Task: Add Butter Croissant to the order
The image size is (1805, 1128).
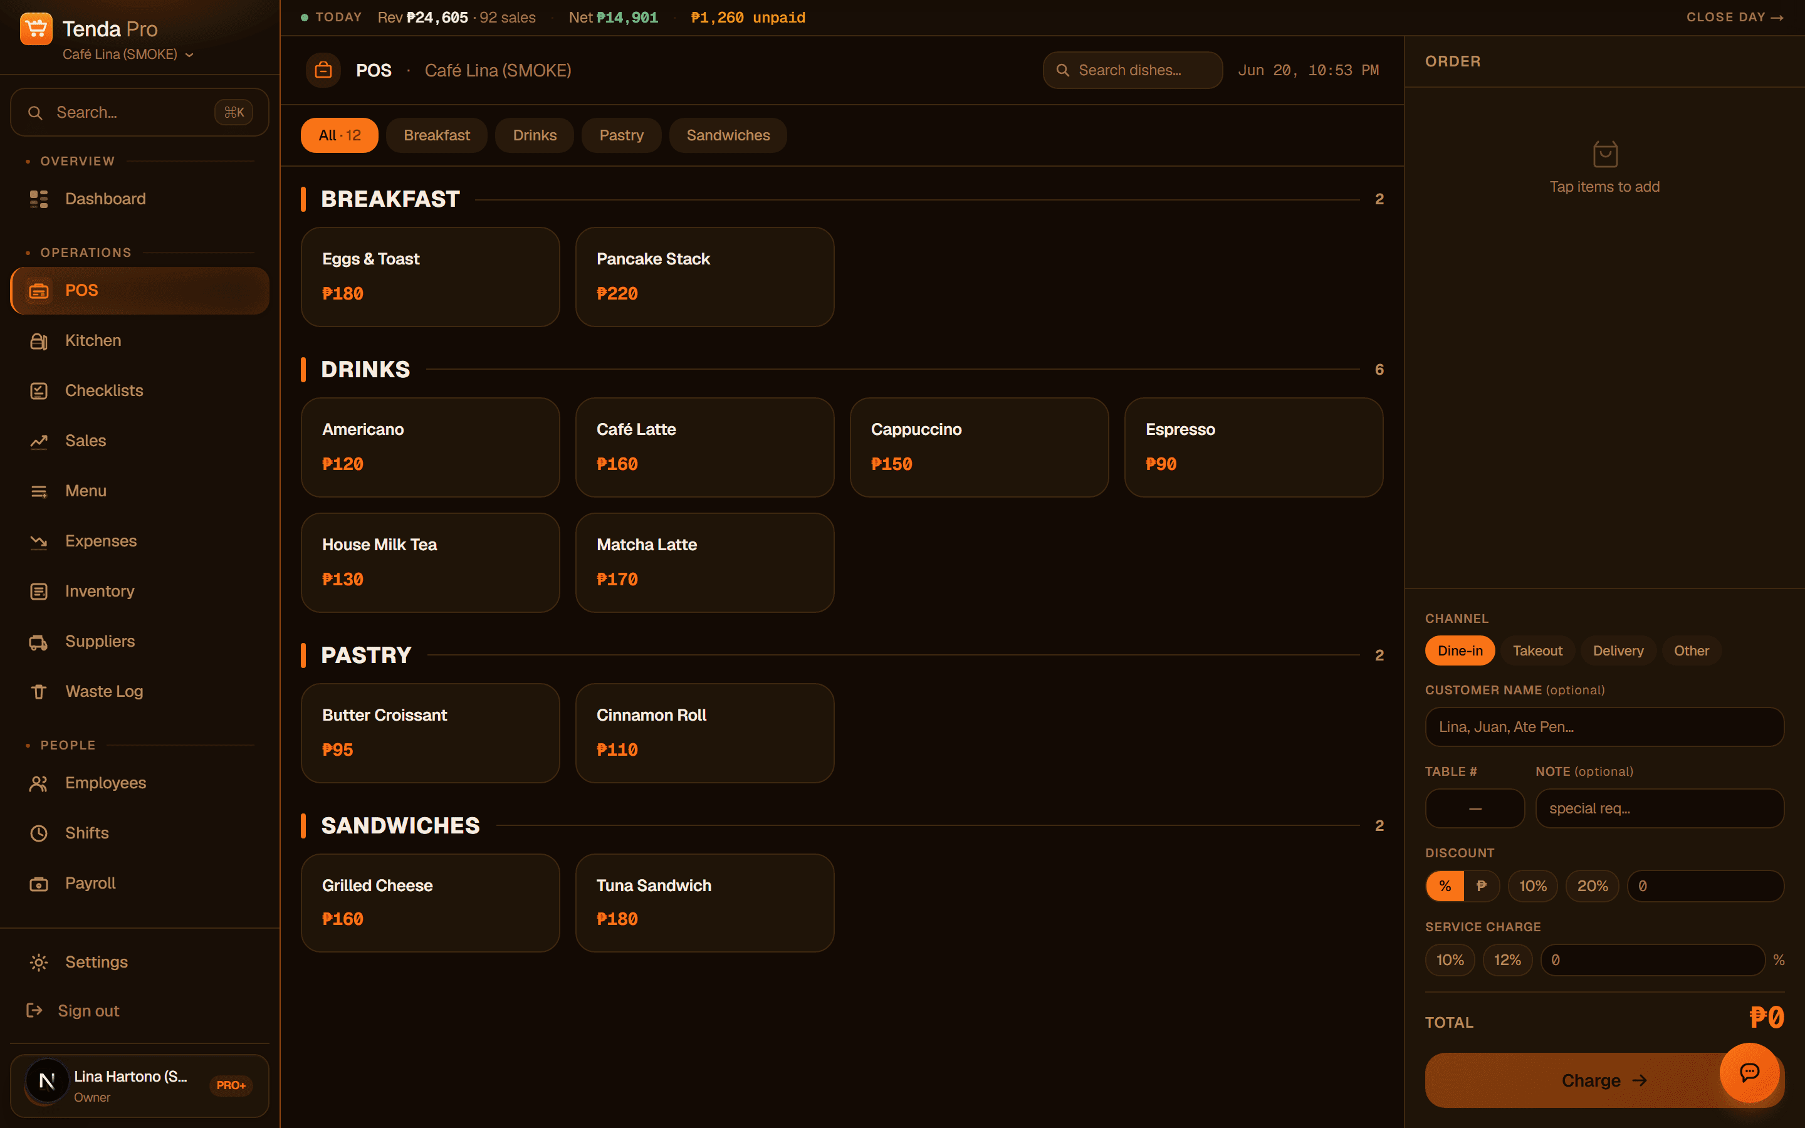Action: pyautogui.click(x=429, y=733)
